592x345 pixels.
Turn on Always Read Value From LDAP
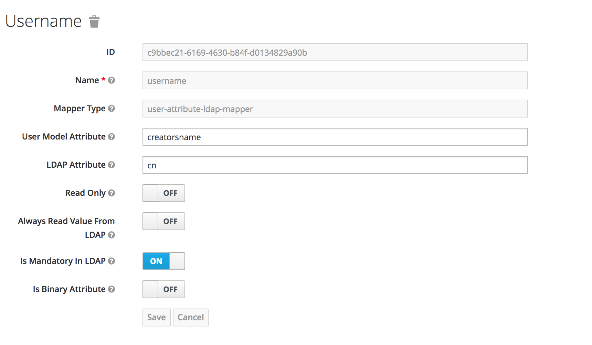click(164, 221)
